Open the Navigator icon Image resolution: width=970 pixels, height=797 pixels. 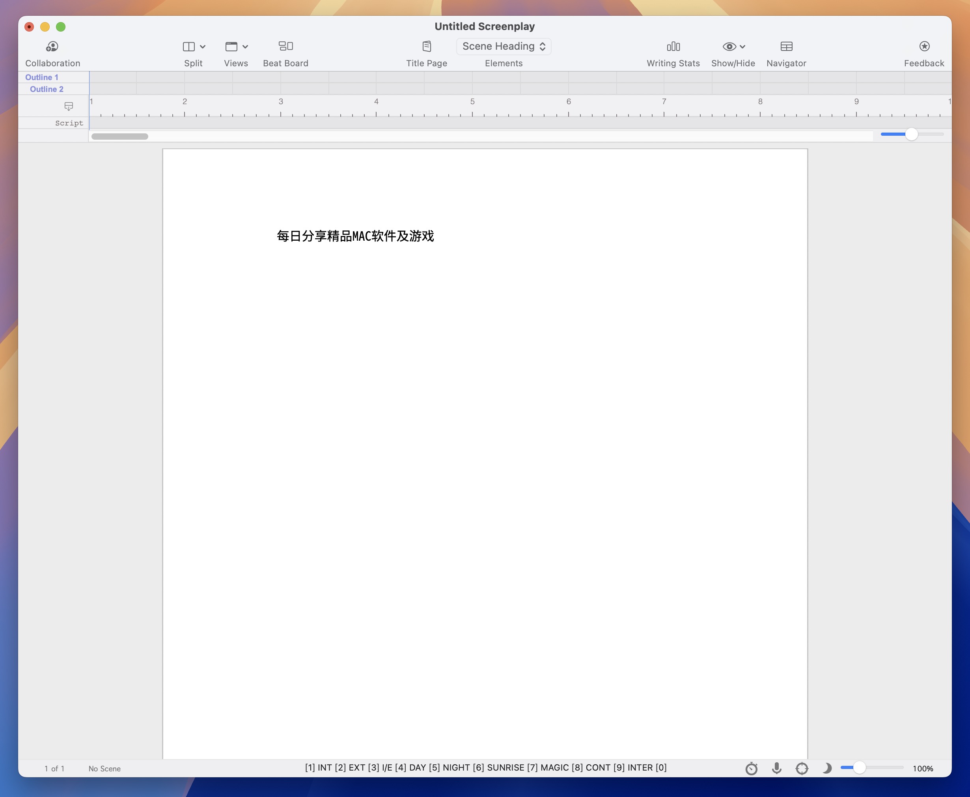786,47
